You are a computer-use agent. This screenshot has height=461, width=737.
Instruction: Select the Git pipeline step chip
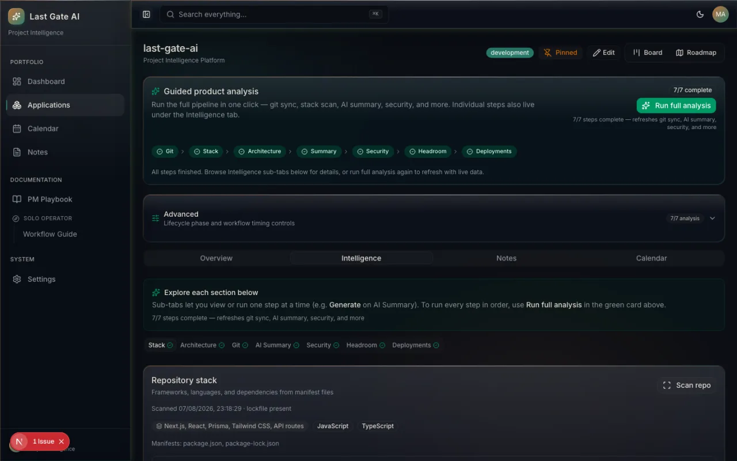(x=165, y=152)
